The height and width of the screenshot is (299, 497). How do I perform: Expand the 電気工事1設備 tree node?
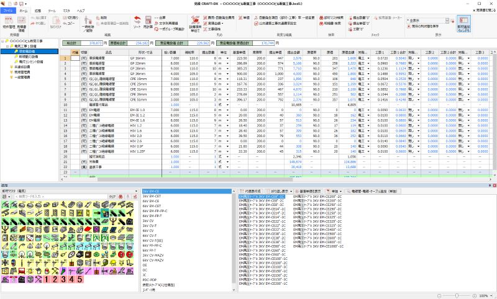pos(8,47)
